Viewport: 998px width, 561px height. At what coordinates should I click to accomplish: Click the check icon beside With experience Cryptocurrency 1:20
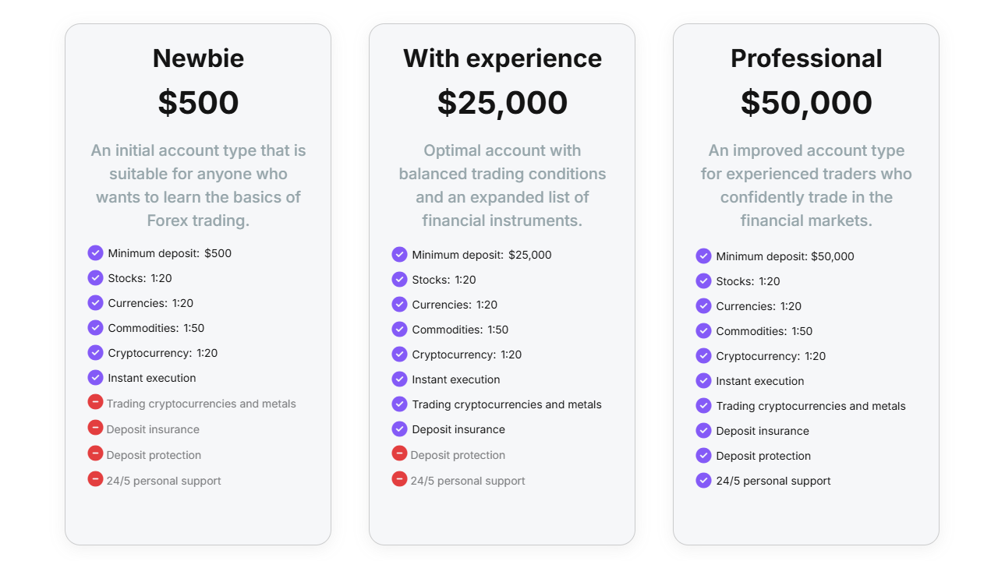399,354
